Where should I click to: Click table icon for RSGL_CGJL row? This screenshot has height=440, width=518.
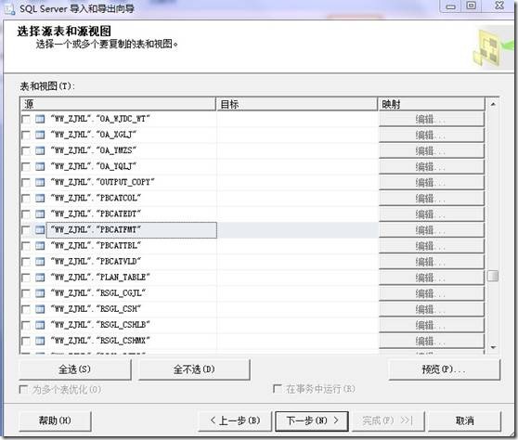click(40, 293)
